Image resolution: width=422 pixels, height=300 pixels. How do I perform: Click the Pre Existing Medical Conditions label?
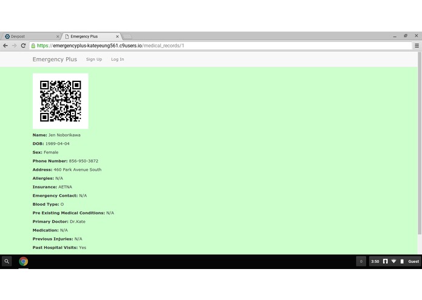pyautogui.click(x=69, y=213)
